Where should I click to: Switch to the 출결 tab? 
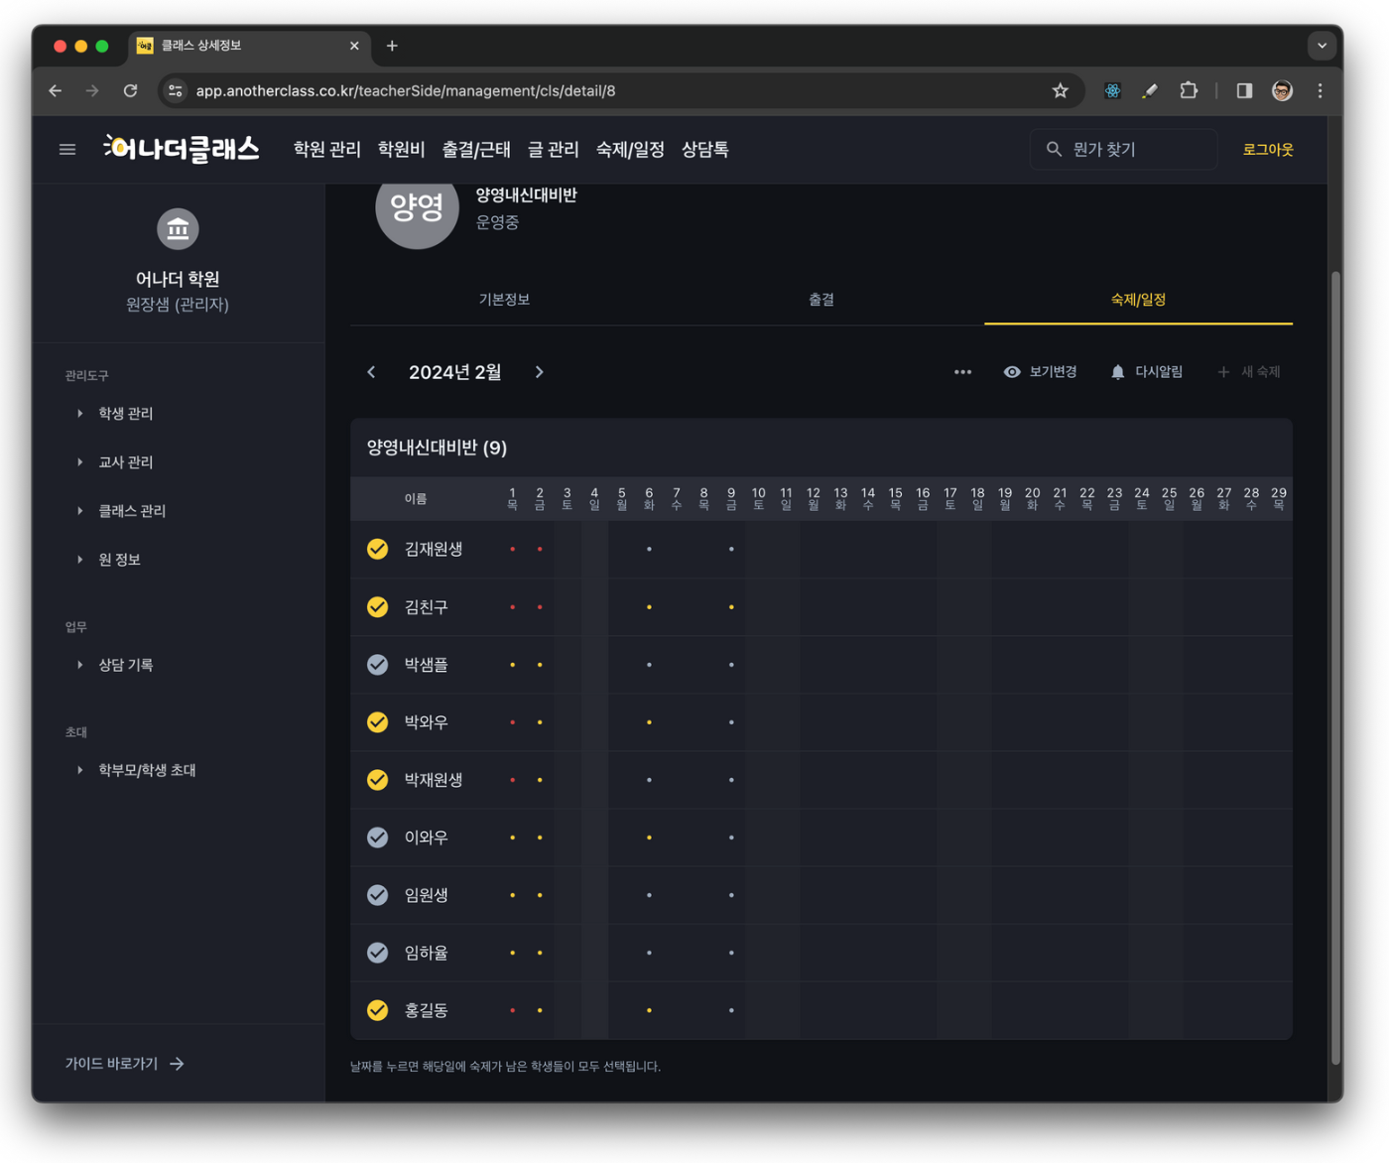click(821, 299)
